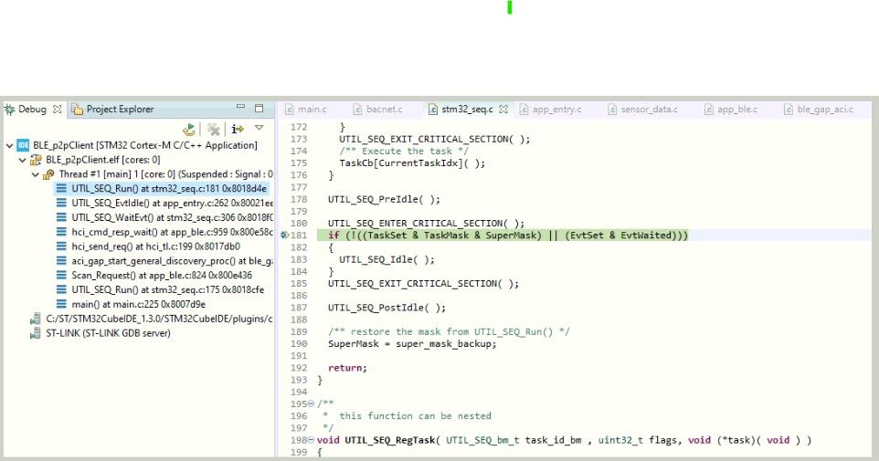Collapse UTIL_SEQ_RegTask function fold at line 198

tap(312, 440)
